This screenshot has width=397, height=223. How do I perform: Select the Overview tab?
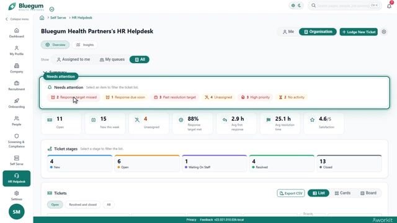pyautogui.click(x=55, y=45)
